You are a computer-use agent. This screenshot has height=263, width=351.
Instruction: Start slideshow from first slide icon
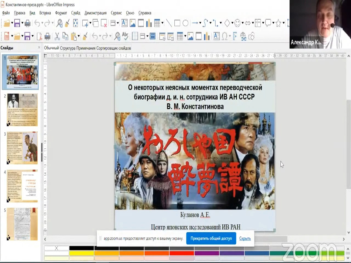tap(162, 36)
